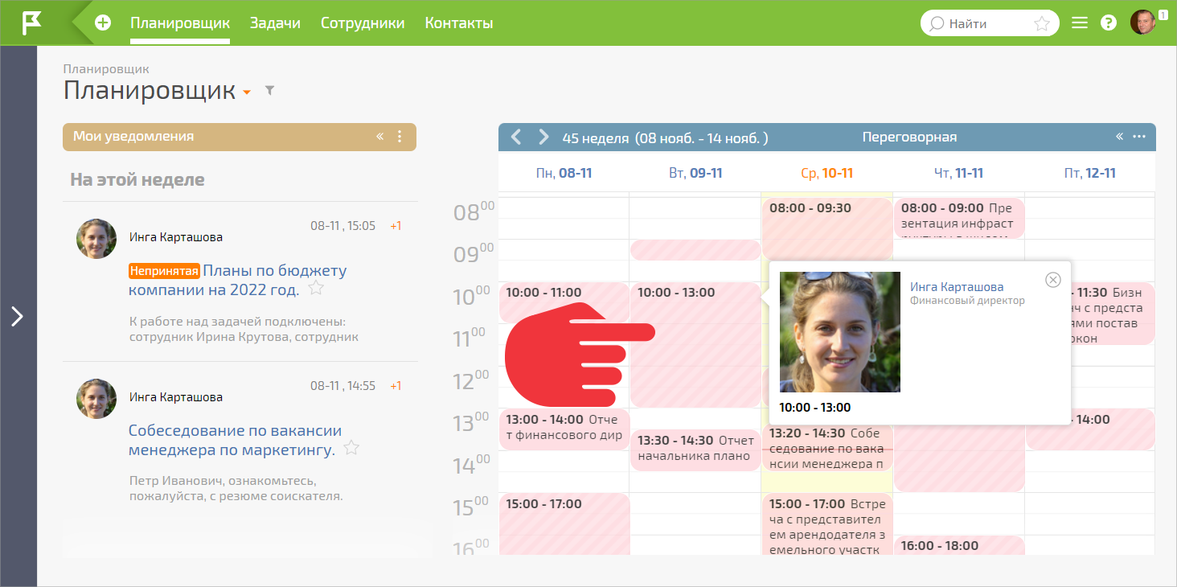
Task: Open the filter funnel icon near title
Action: [270, 91]
